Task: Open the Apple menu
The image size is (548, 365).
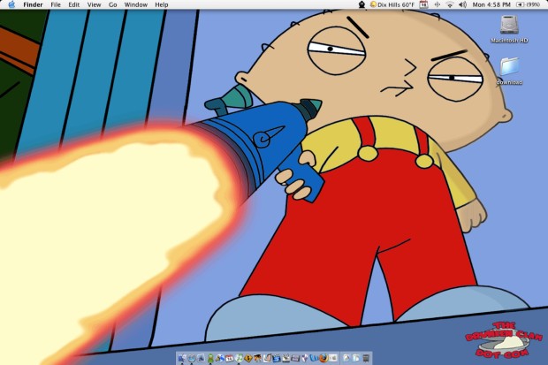Action: 11,4
